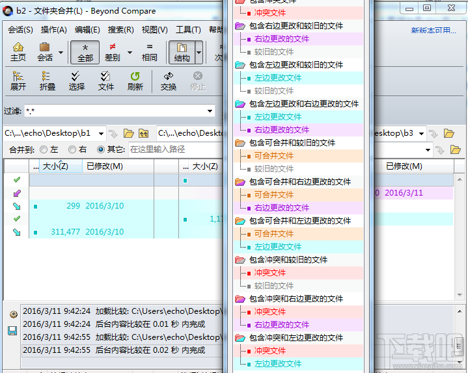Click teal arrow icon beside the 299 row
Image resolution: width=468 pixels, height=373 pixels.
17,206
